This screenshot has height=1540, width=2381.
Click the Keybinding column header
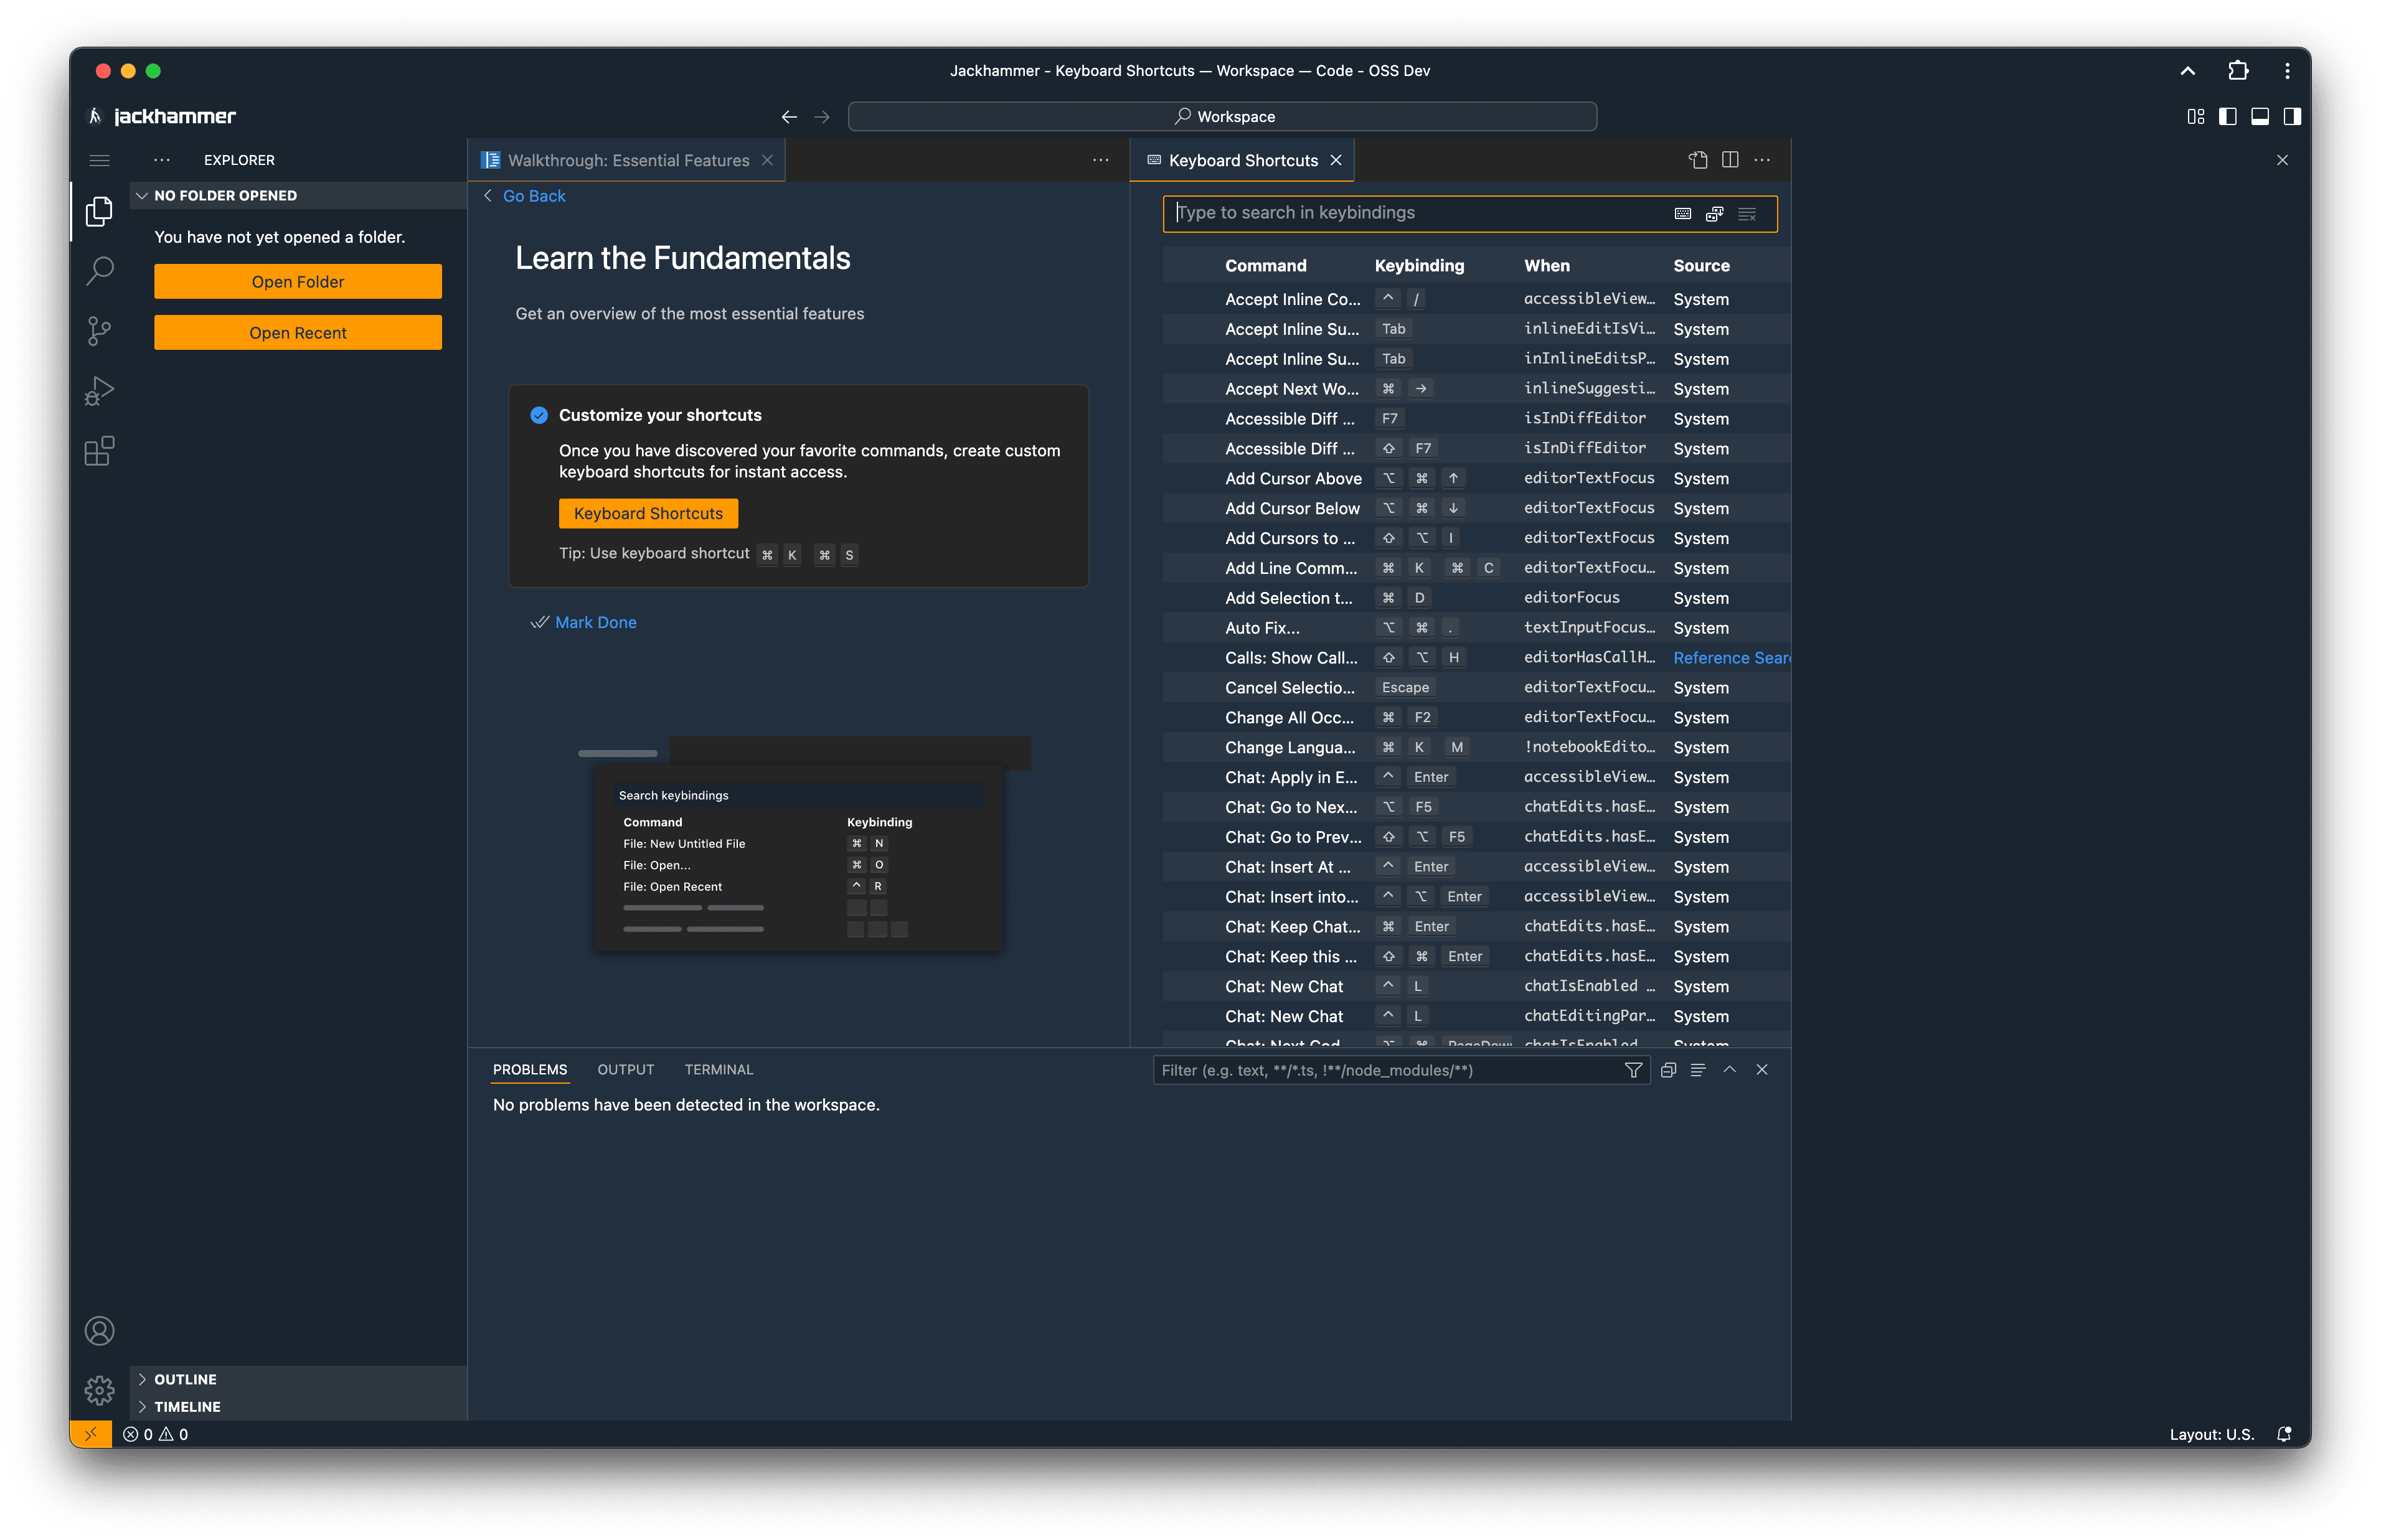pos(1419,265)
